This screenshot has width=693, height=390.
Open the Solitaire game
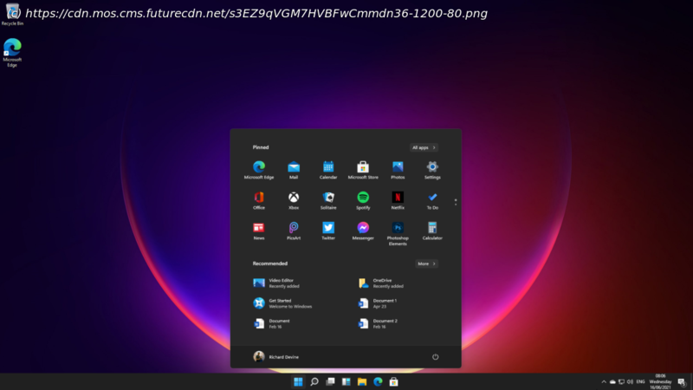(x=328, y=198)
